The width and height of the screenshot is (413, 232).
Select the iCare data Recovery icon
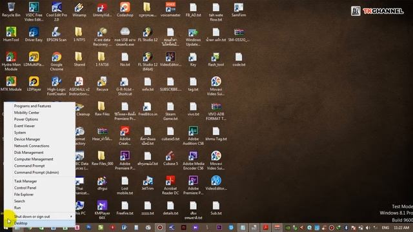coord(102,37)
